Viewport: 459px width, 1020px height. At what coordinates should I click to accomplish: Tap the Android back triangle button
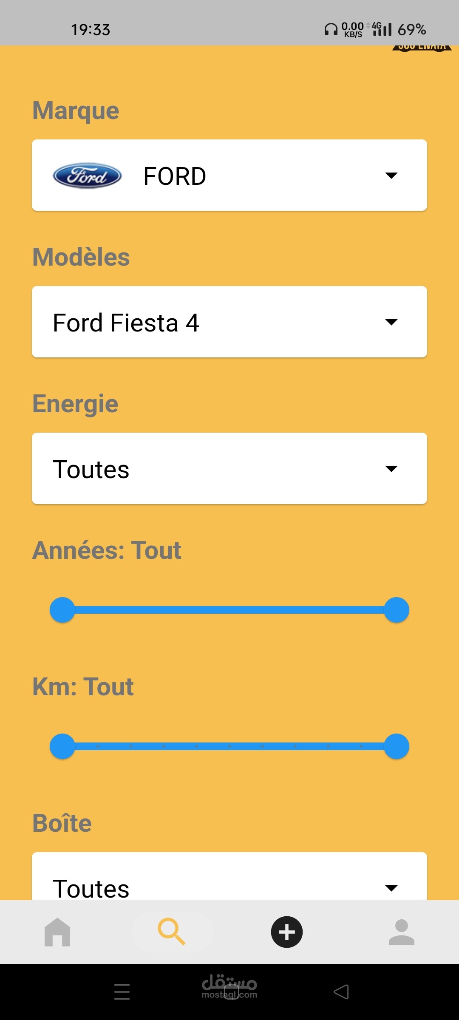pos(341,992)
